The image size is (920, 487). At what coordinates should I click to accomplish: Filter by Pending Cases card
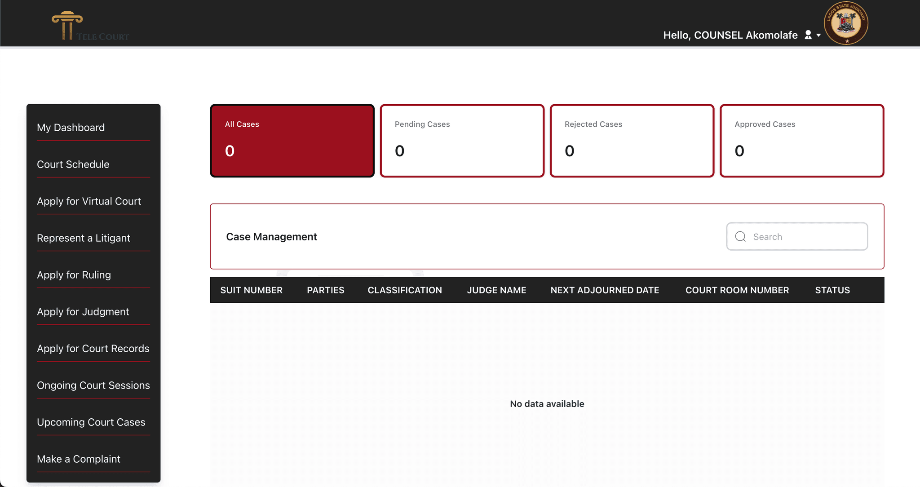point(462,141)
